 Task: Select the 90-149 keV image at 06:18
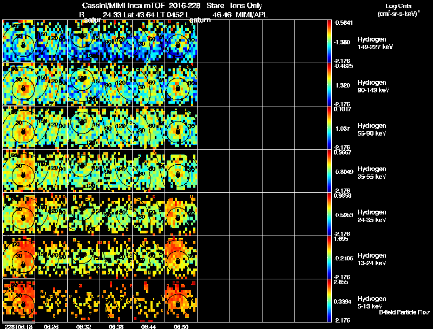pyautogui.click(x=19, y=85)
